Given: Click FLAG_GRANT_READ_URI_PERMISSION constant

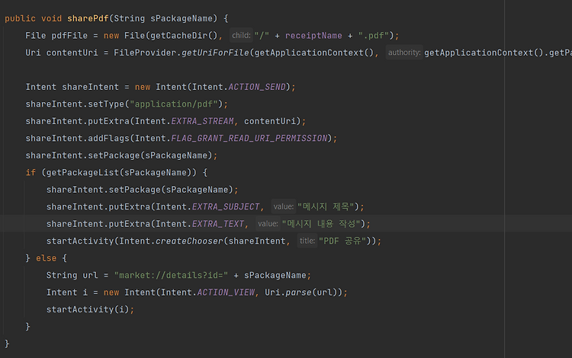Looking at the screenshot, I should click(x=249, y=139).
